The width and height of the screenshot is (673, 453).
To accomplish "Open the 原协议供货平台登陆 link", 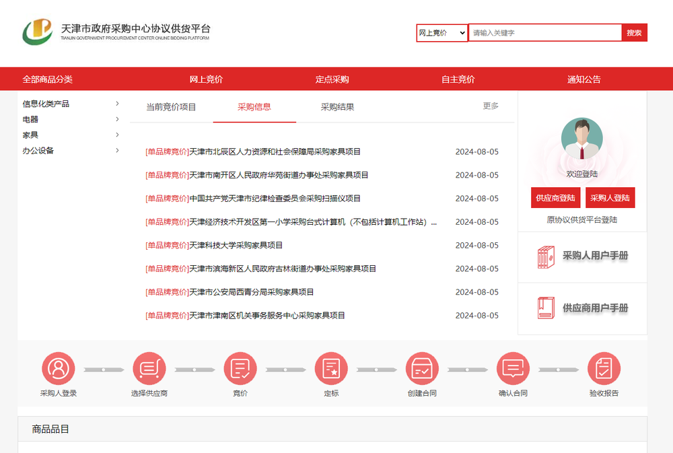I will coord(581,219).
